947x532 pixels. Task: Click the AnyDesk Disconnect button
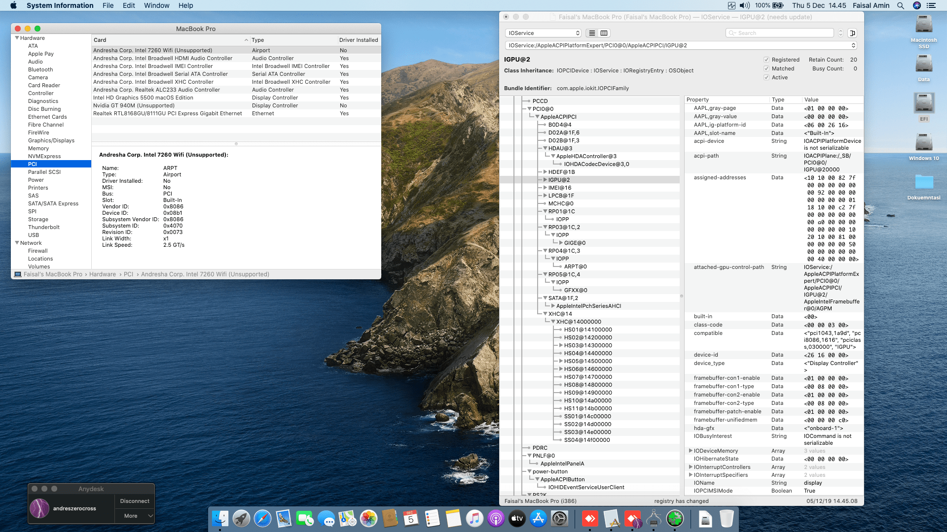135,501
